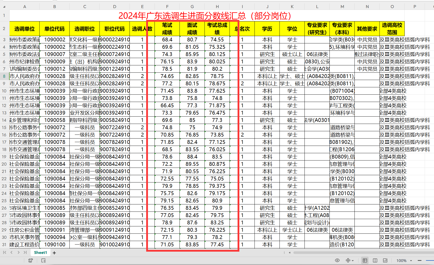This screenshot has height=265, width=434.
Task: Select cell 学士以上 in row 29
Action: 292,230
